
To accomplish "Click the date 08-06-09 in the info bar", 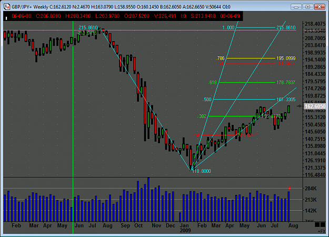I will point(230,16).
